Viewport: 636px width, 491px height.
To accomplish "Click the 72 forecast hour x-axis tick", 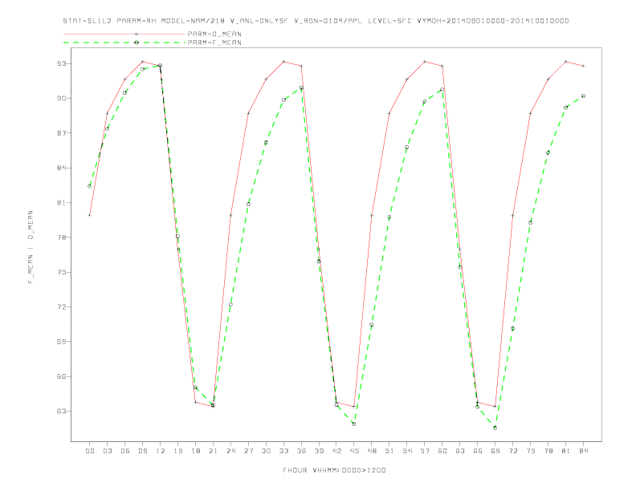I will (513, 451).
